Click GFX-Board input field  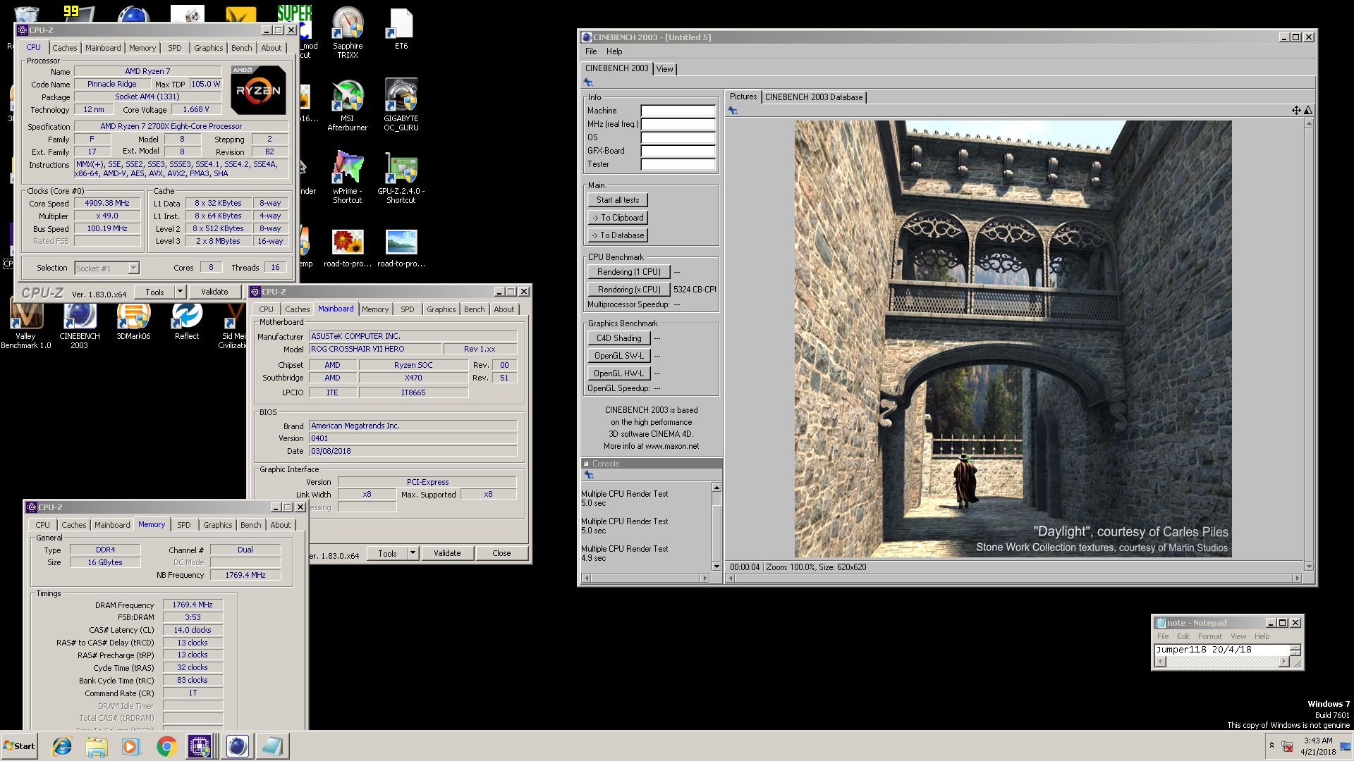(x=678, y=151)
